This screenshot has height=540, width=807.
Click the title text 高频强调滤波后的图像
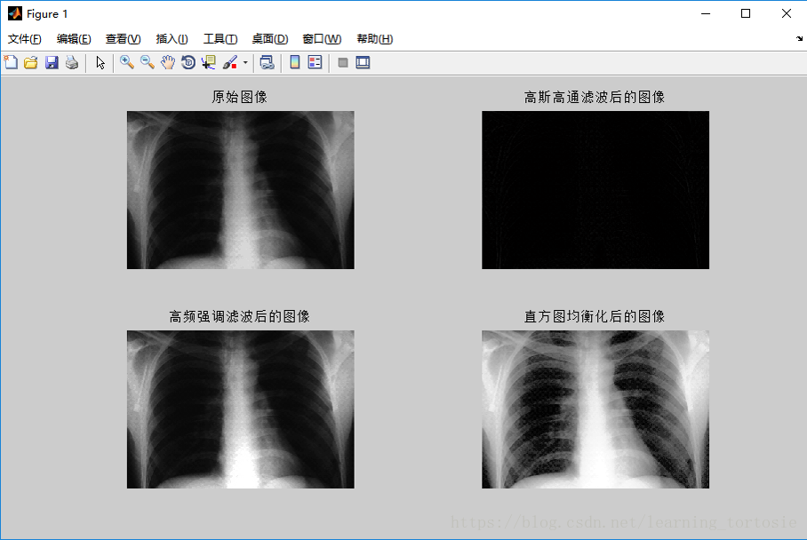coord(240,316)
